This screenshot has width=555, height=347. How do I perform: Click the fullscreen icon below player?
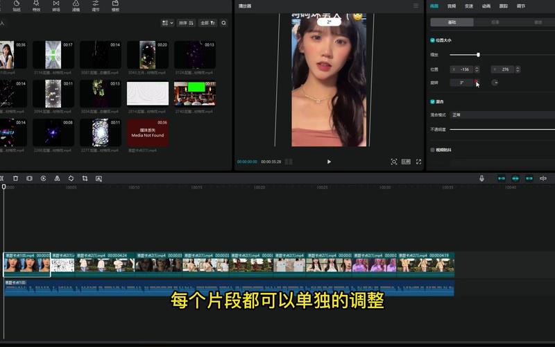(419, 162)
